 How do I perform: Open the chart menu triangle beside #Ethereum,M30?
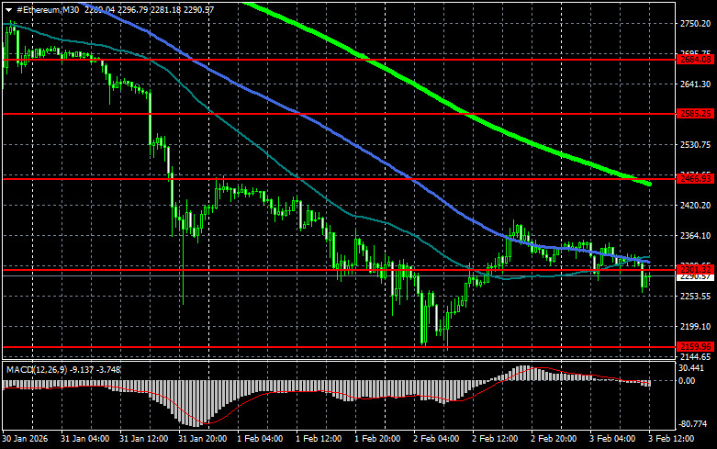tap(8, 9)
